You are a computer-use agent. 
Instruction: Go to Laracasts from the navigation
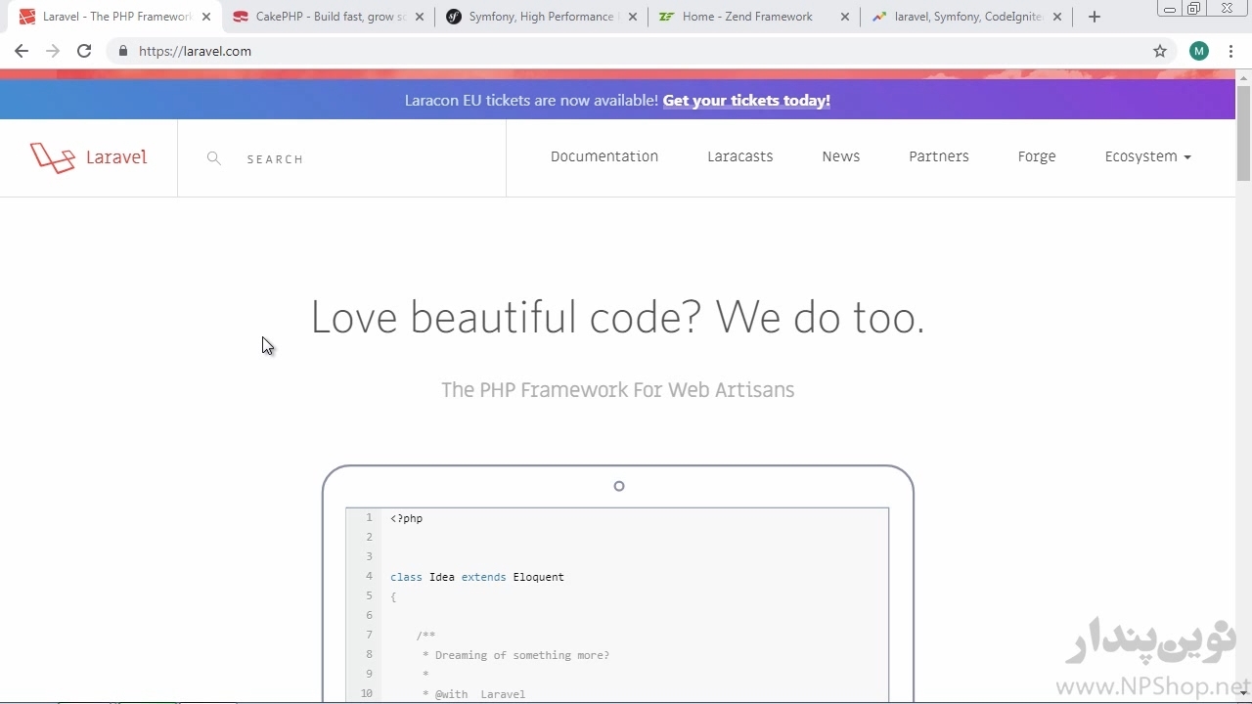[739, 156]
